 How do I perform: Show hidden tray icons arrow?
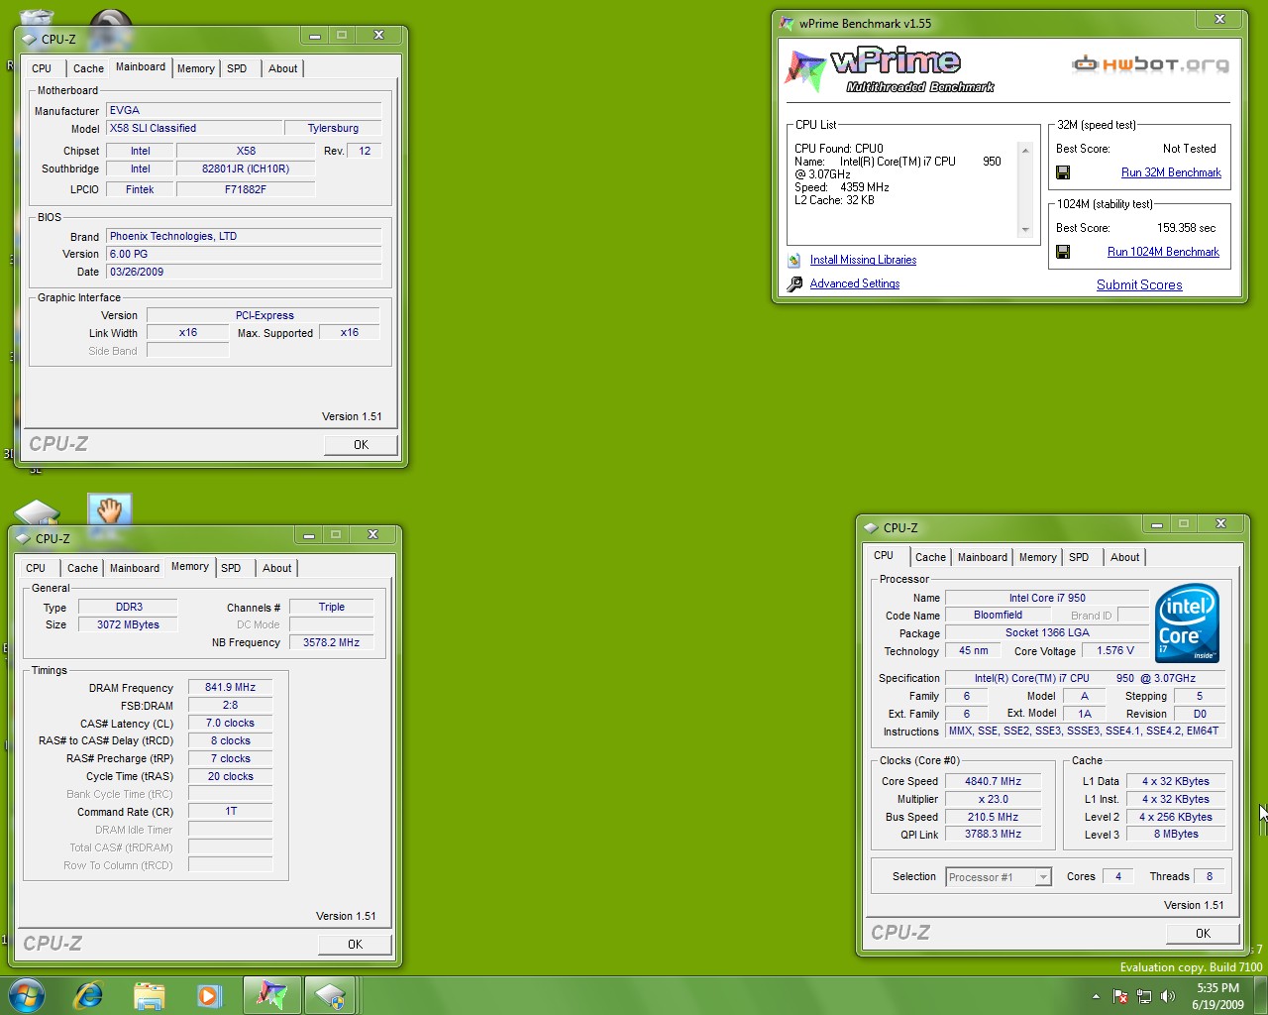pos(1096,996)
